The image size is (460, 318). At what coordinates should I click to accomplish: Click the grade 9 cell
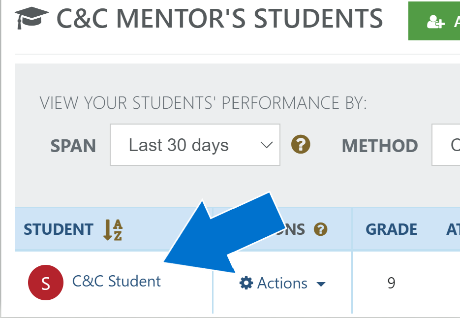click(x=391, y=283)
